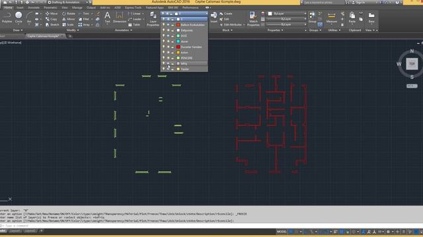Click the Text annotation tool
Screen dimensions: 423x237
tap(107, 17)
